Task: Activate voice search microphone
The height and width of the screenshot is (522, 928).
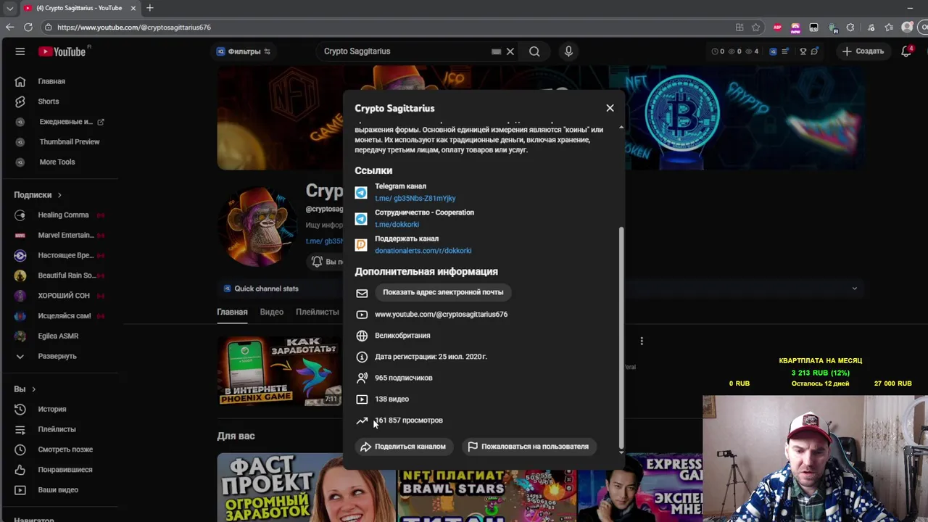Action: click(x=568, y=51)
